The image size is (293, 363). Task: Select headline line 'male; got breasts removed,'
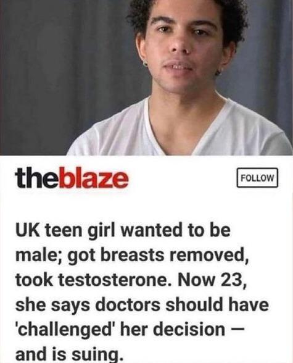[132, 256]
